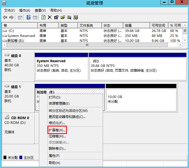
Task: Toggle the action pane toolbar icon
Action: 35,17
